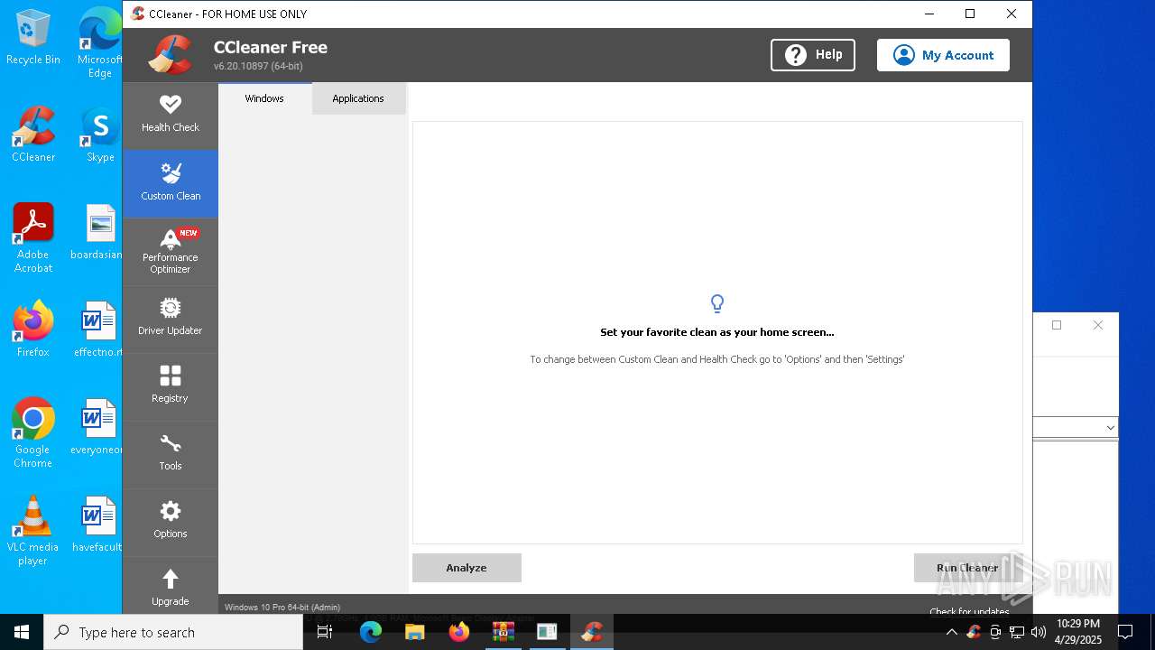Open volume tray icon
This screenshot has height=650, width=1155.
point(1039,632)
